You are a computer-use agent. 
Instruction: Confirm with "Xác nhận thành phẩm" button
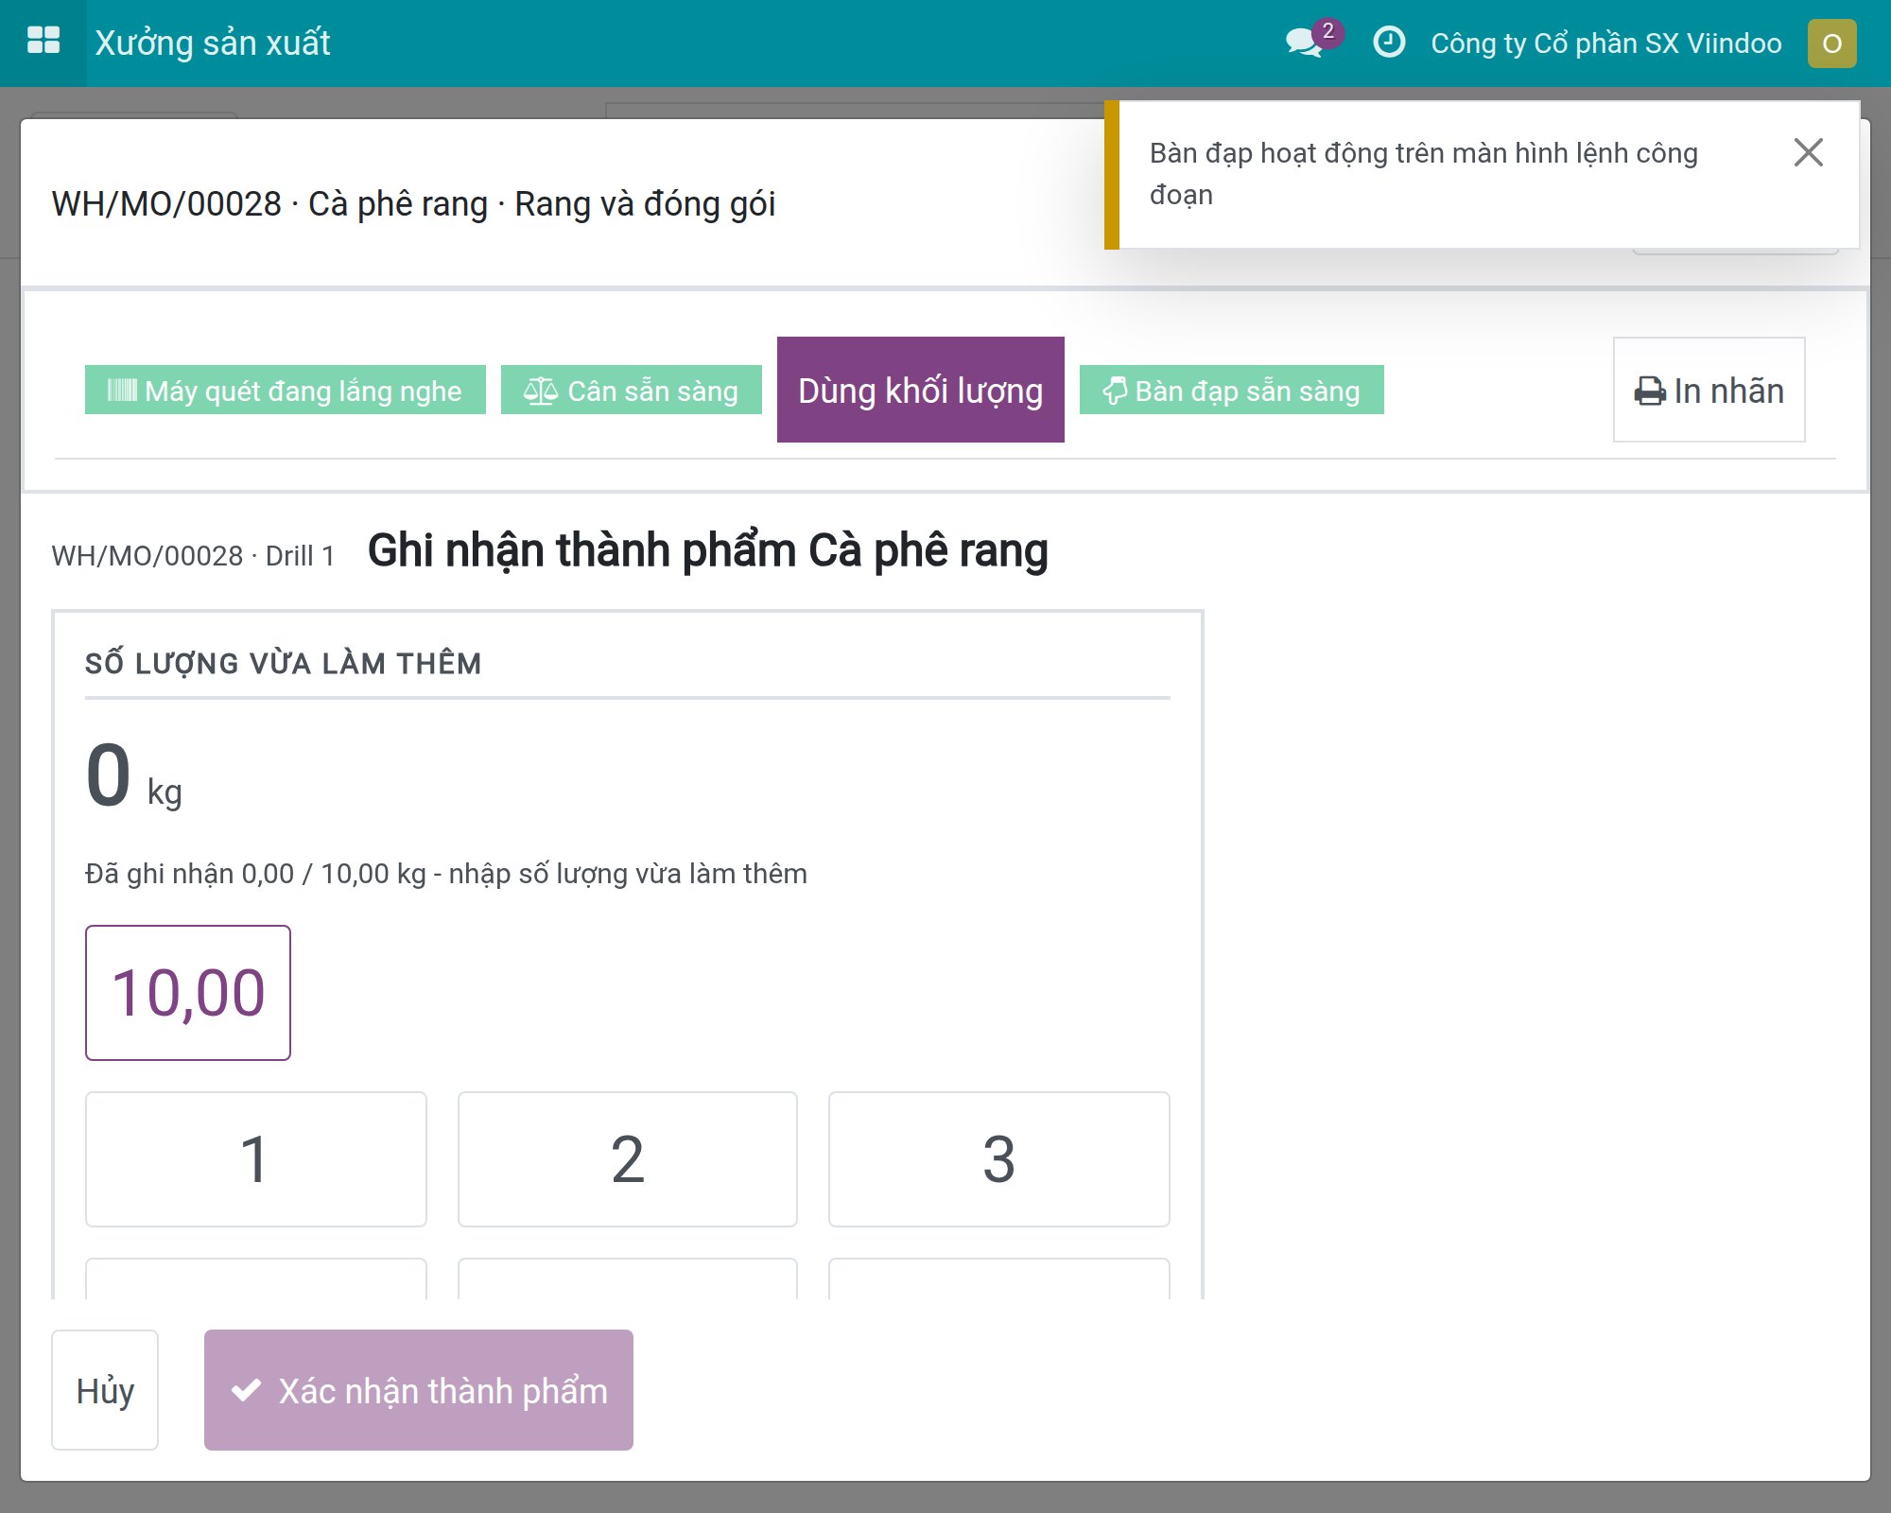point(419,1390)
